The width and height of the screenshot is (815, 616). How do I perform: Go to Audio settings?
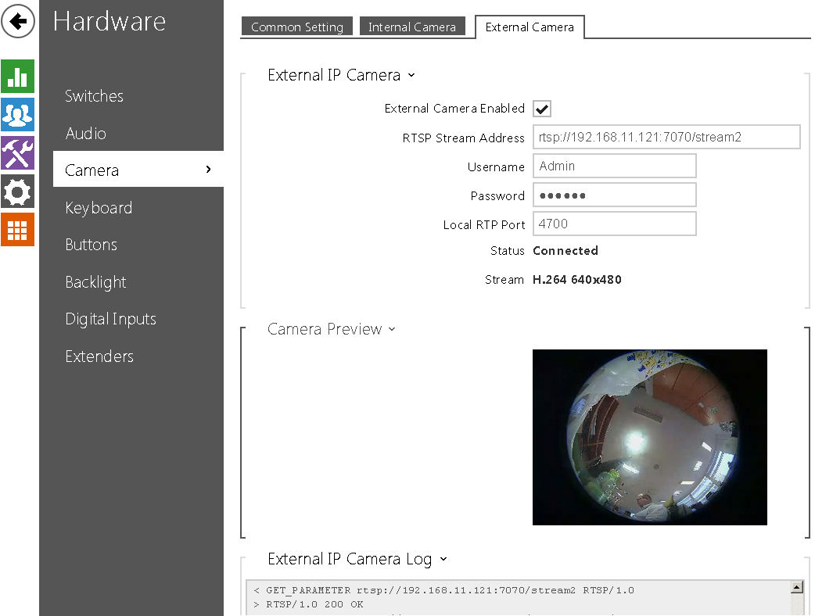pyautogui.click(x=86, y=134)
